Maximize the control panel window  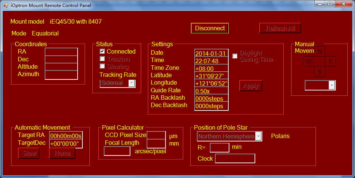point(330,4)
